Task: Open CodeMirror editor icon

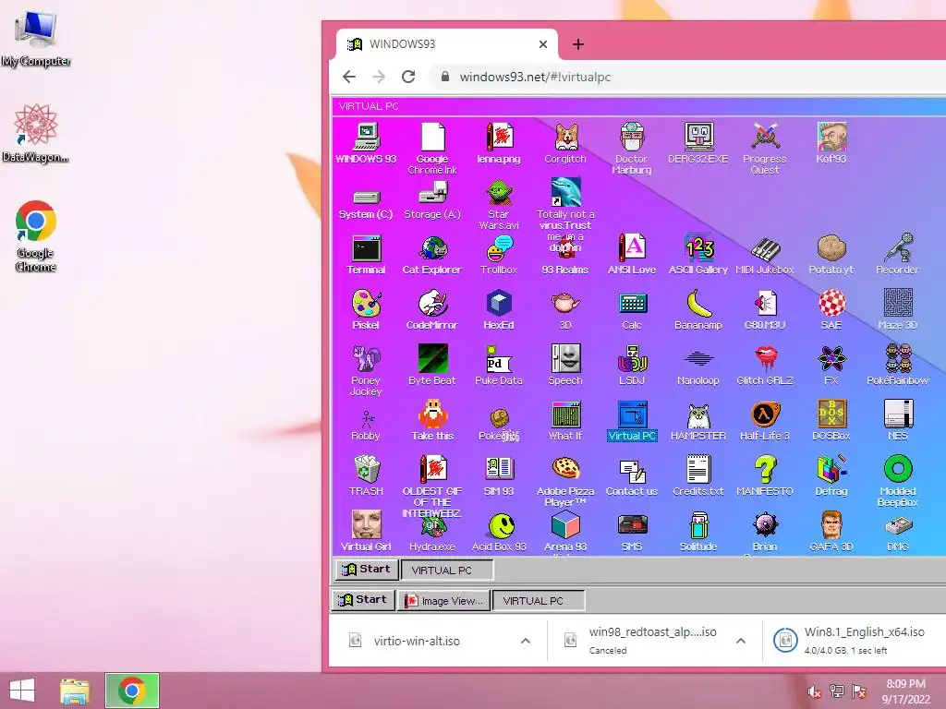Action: pyautogui.click(x=432, y=310)
